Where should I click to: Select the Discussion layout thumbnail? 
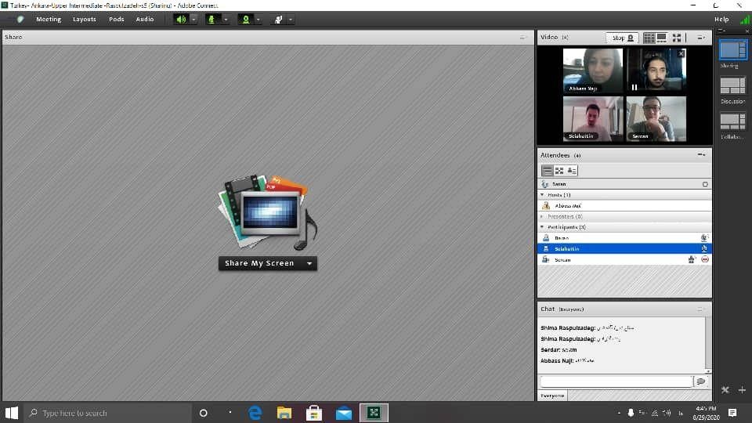(733, 85)
